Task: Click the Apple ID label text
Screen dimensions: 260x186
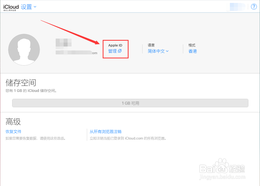Action: [115, 45]
